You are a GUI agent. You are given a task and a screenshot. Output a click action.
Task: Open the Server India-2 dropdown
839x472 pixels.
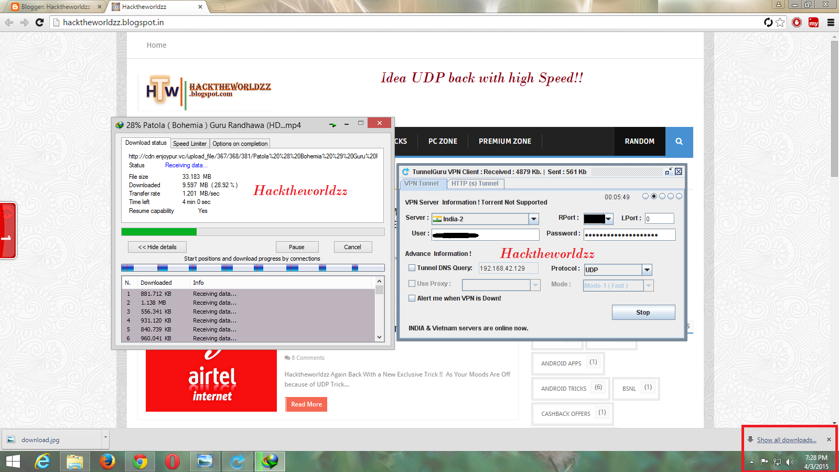534,219
